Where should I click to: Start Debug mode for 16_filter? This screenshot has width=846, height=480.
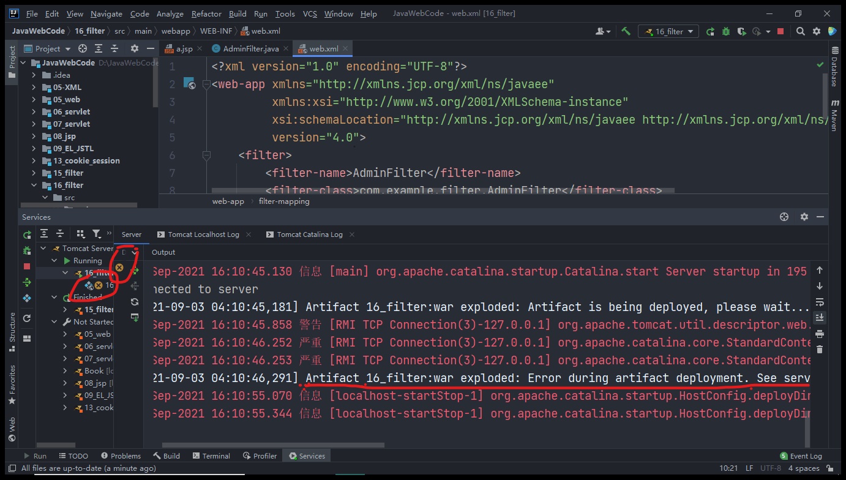click(x=725, y=31)
